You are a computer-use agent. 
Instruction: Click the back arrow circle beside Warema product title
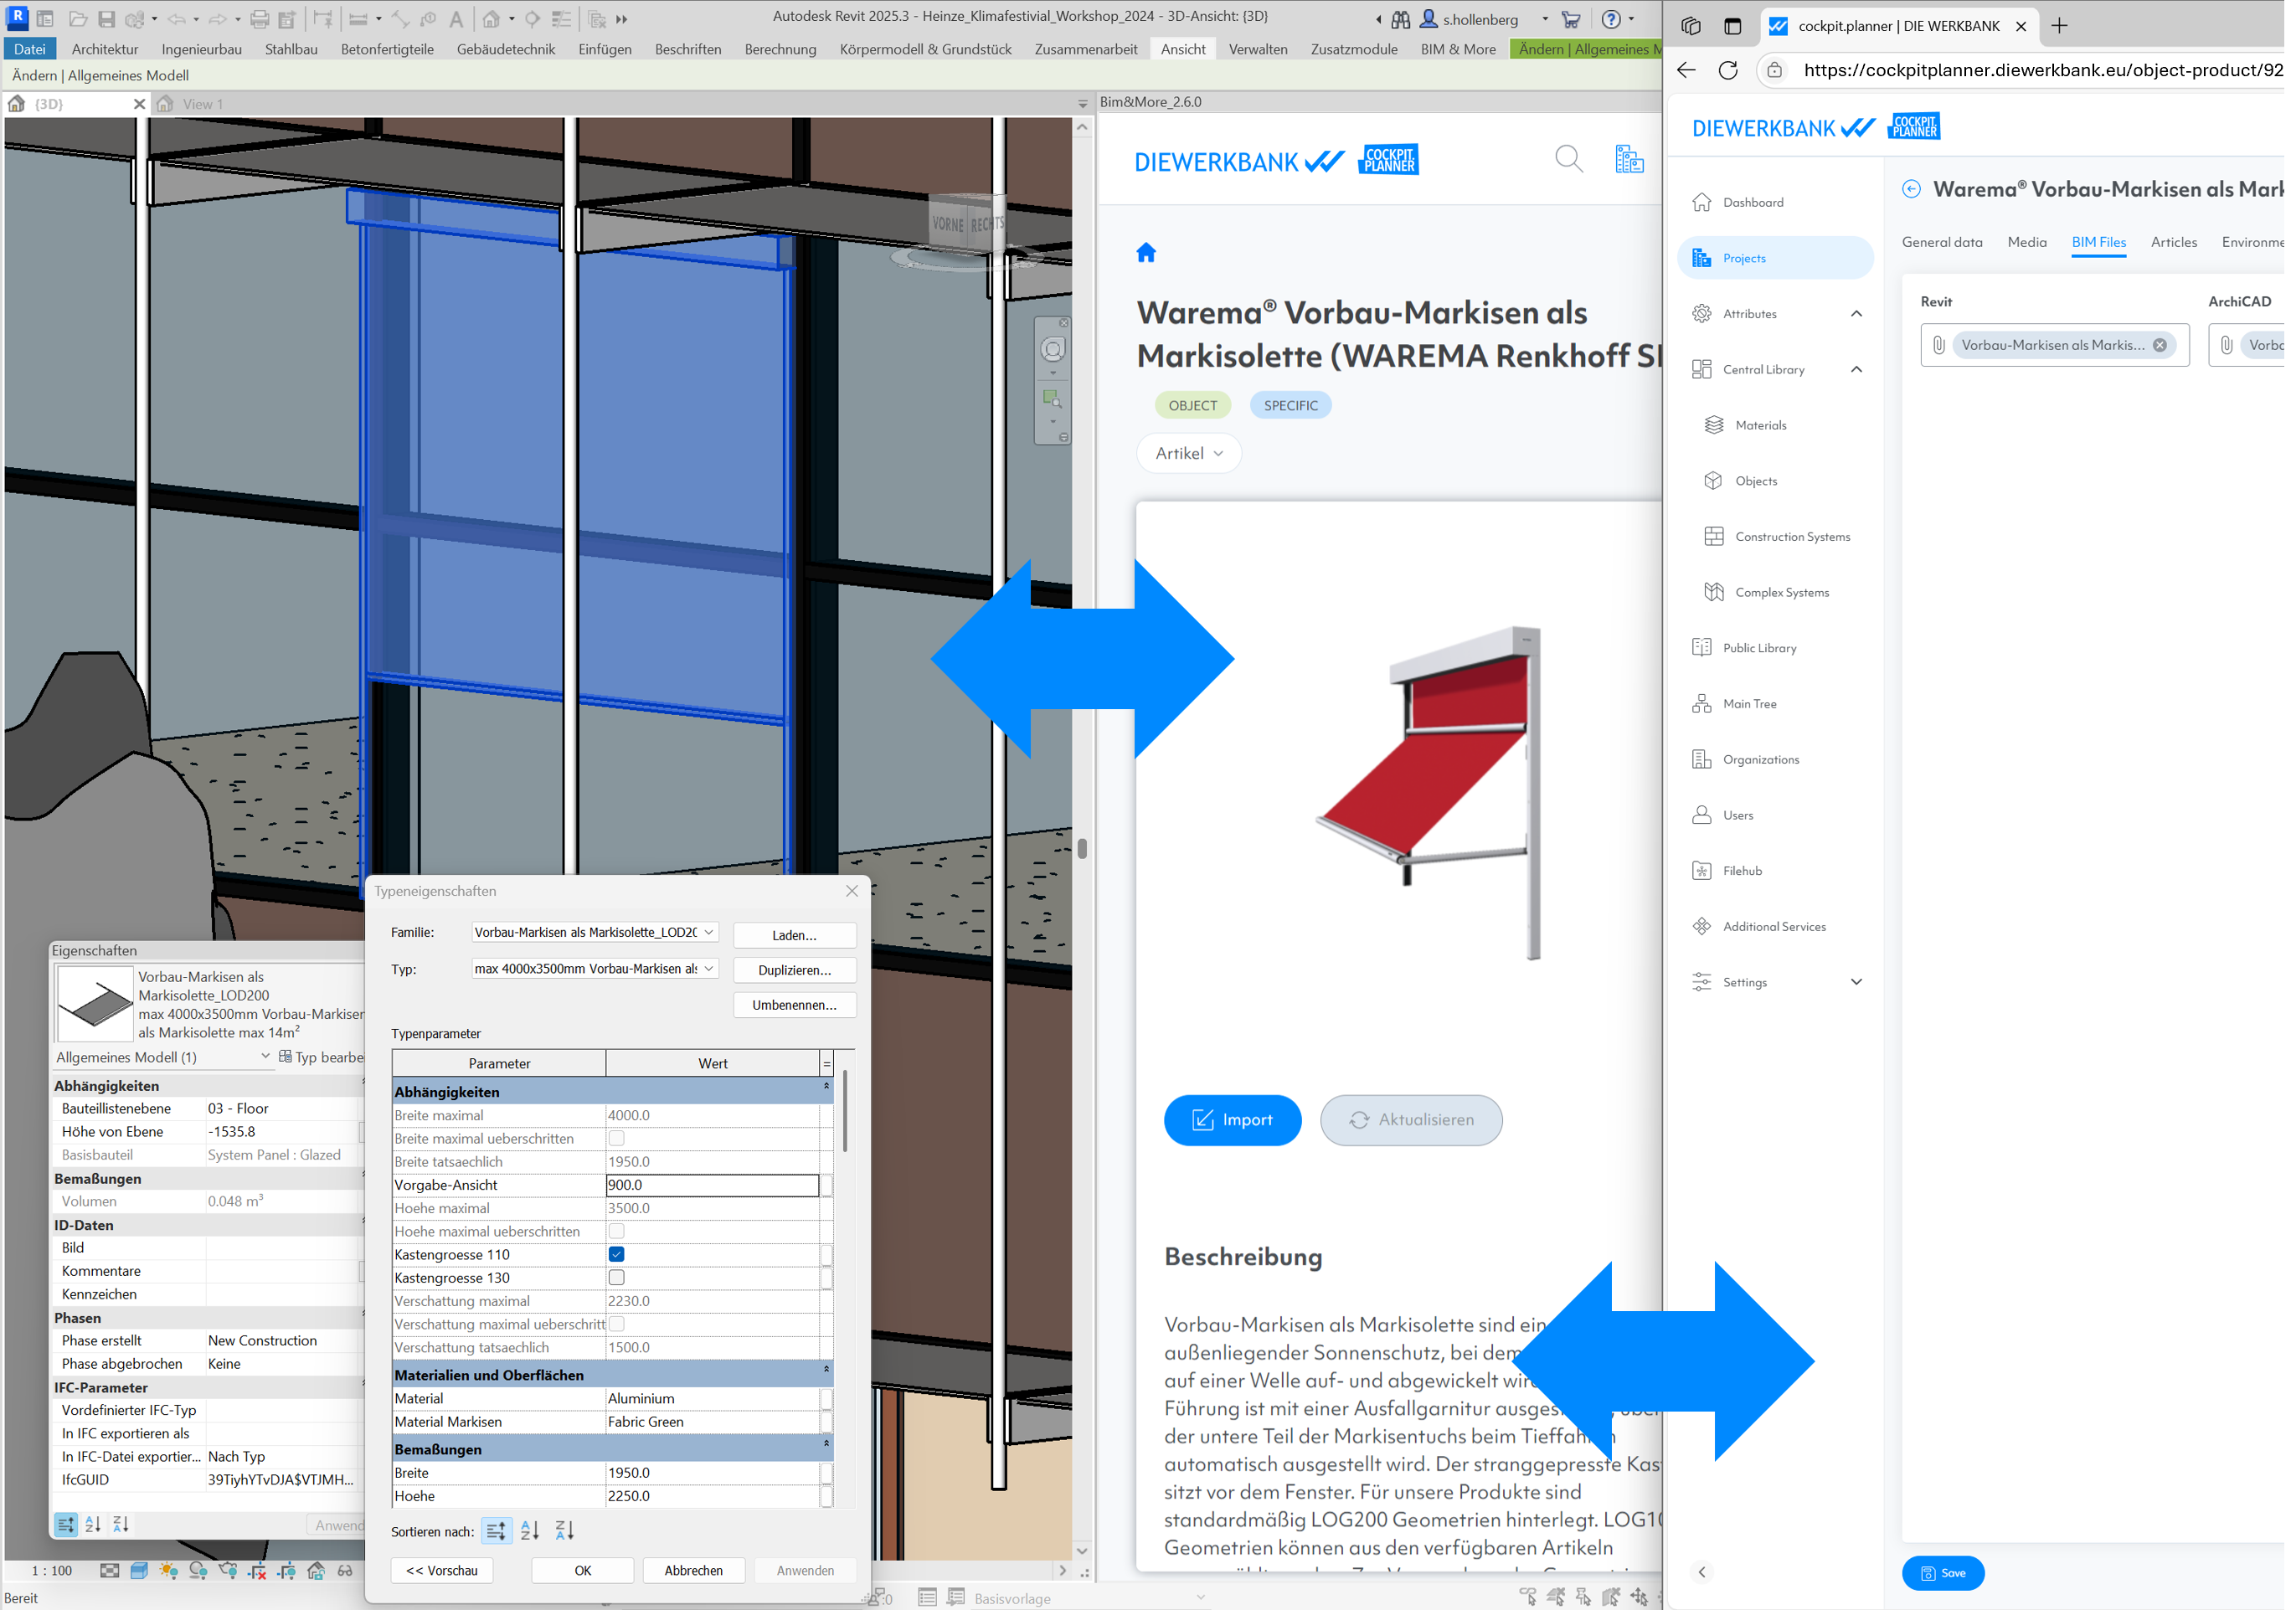coord(1911,190)
